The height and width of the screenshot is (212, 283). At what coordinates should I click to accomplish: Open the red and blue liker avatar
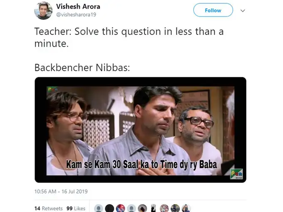(x=121, y=208)
